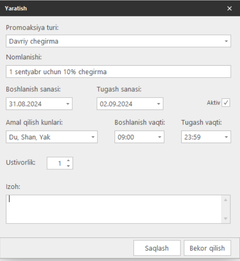The height and width of the screenshot is (261, 240).
Task: Click inside the Ustivorlik number field
Action: 56,163
